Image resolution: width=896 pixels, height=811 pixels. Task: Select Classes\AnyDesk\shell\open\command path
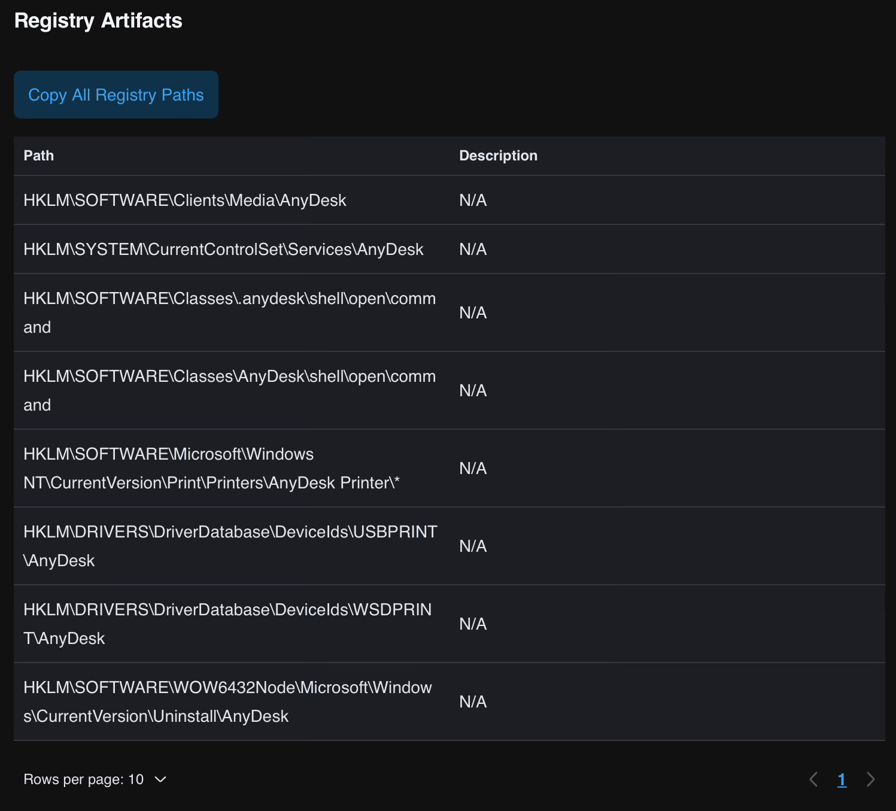coord(230,390)
